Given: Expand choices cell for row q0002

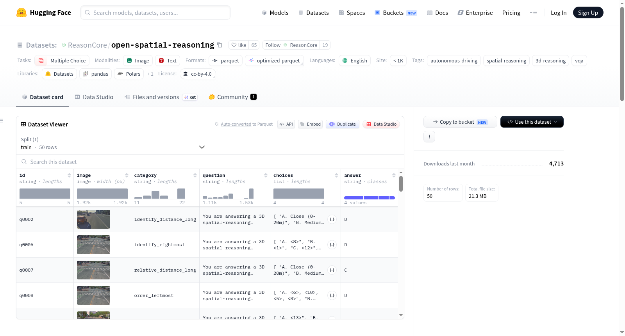Looking at the screenshot, I should pyautogui.click(x=332, y=219).
